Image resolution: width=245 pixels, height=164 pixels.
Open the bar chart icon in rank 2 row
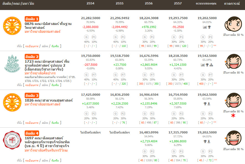203,65
